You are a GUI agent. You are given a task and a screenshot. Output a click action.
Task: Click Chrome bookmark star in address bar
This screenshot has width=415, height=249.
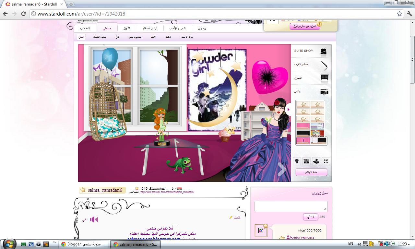(x=399, y=14)
